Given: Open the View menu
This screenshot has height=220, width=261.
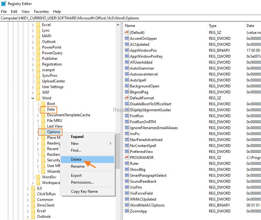Looking at the screenshot, I should click(25, 12).
